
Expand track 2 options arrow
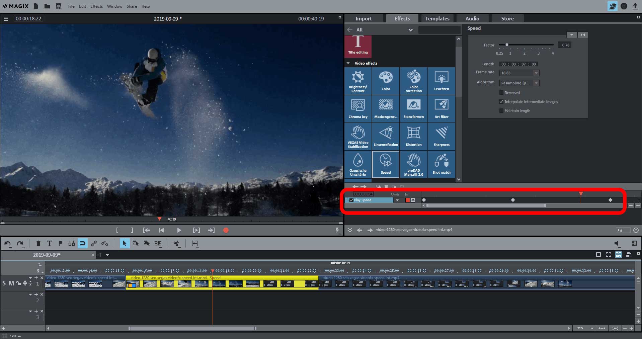click(30, 294)
